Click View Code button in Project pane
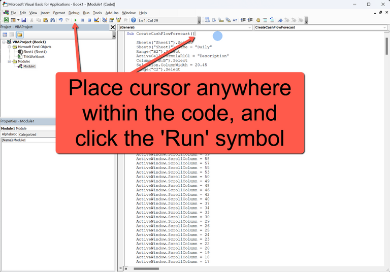The height and width of the screenshot is (272, 390). coord(5,35)
